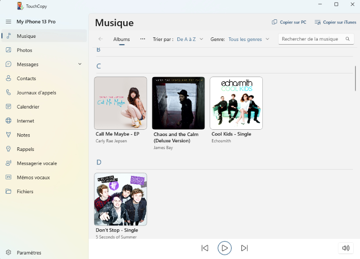Open the three-dots more options menu
Viewport: 360px width, 259px height.
pyautogui.click(x=143, y=39)
